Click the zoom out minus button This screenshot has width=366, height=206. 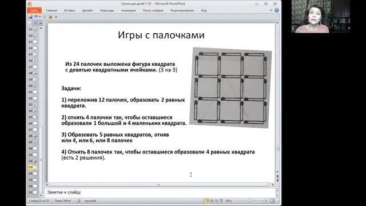(236, 201)
